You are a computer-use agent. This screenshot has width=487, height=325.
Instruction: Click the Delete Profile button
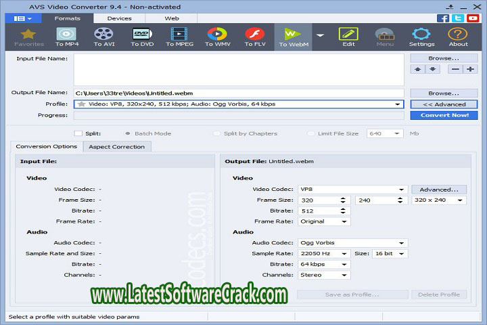439,295
